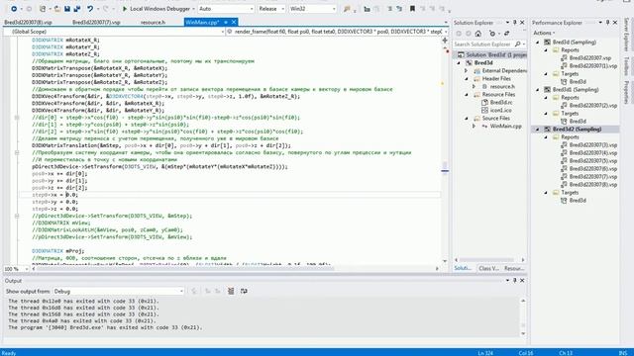This screenshot has height=356, width=634.
Task: Open Bred3d220307.vsp report
Action: (x=590, y=58)
